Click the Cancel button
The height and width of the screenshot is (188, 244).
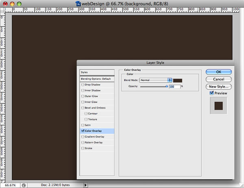219,79
